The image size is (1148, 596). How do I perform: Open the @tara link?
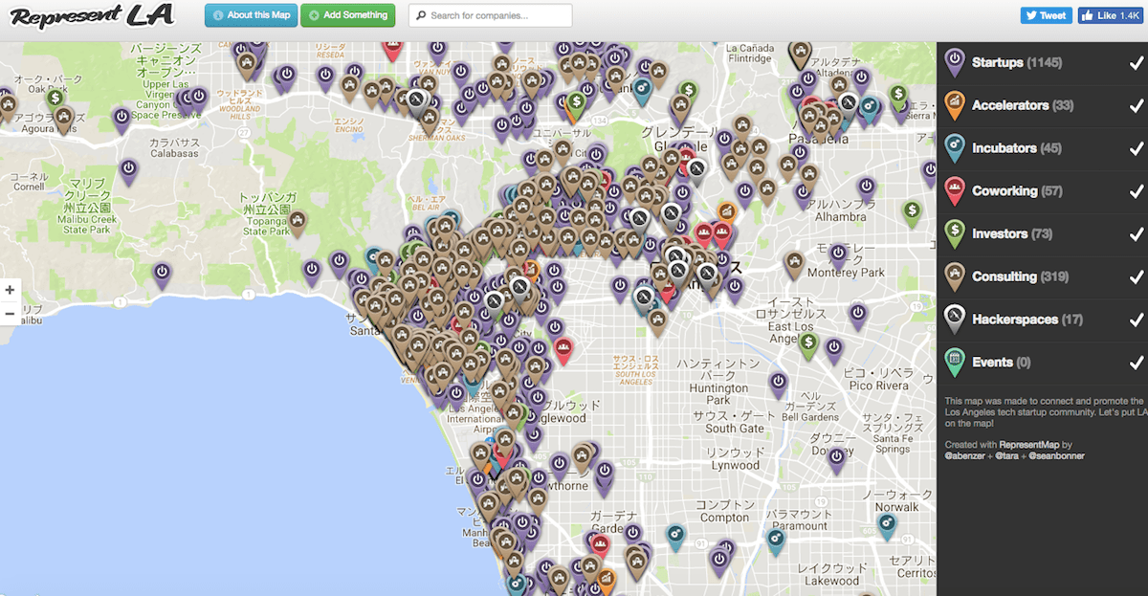click(1009, 456)
